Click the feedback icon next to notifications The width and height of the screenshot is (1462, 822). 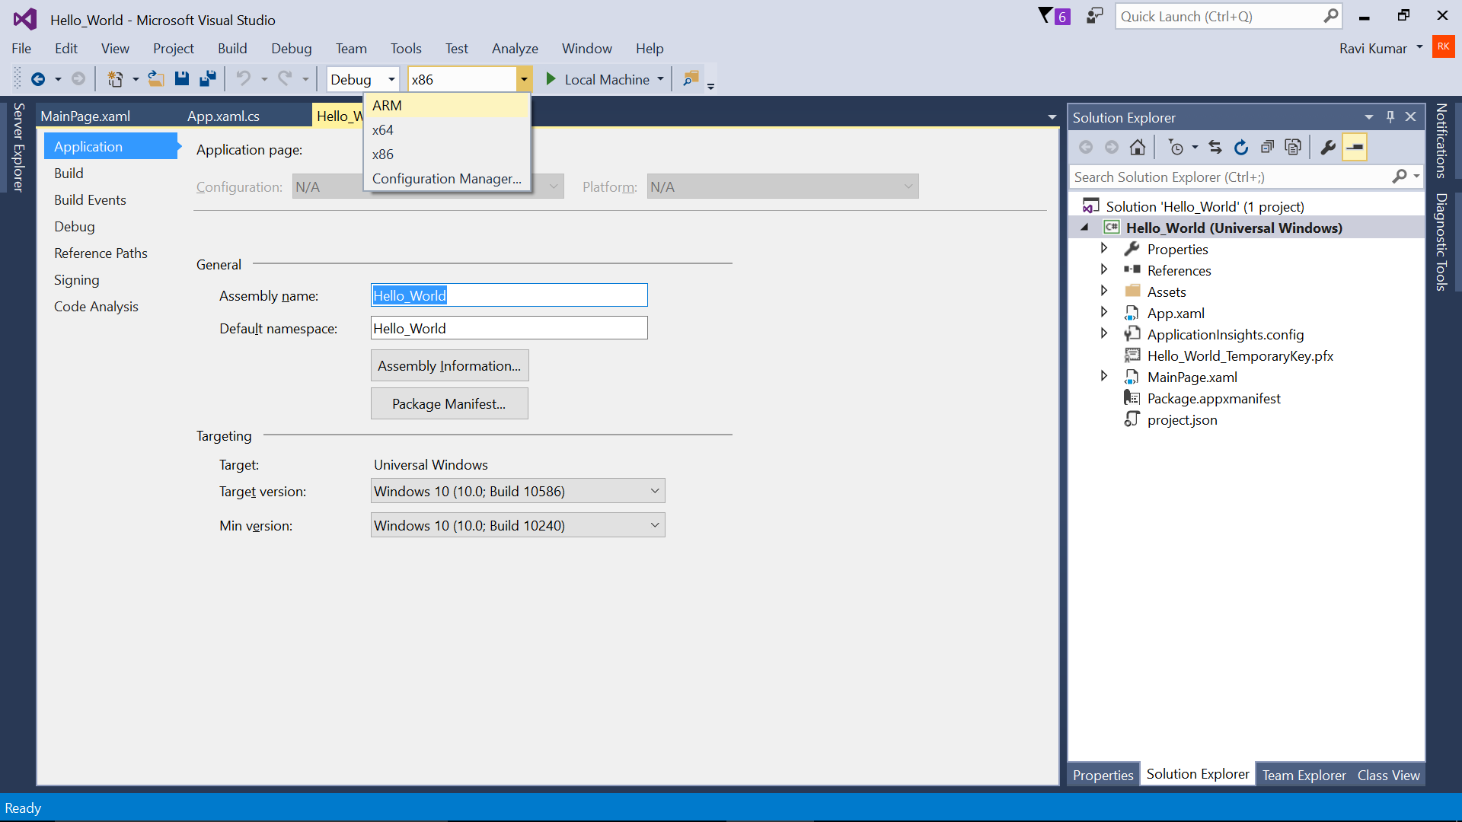click(x=1095, y=16)
